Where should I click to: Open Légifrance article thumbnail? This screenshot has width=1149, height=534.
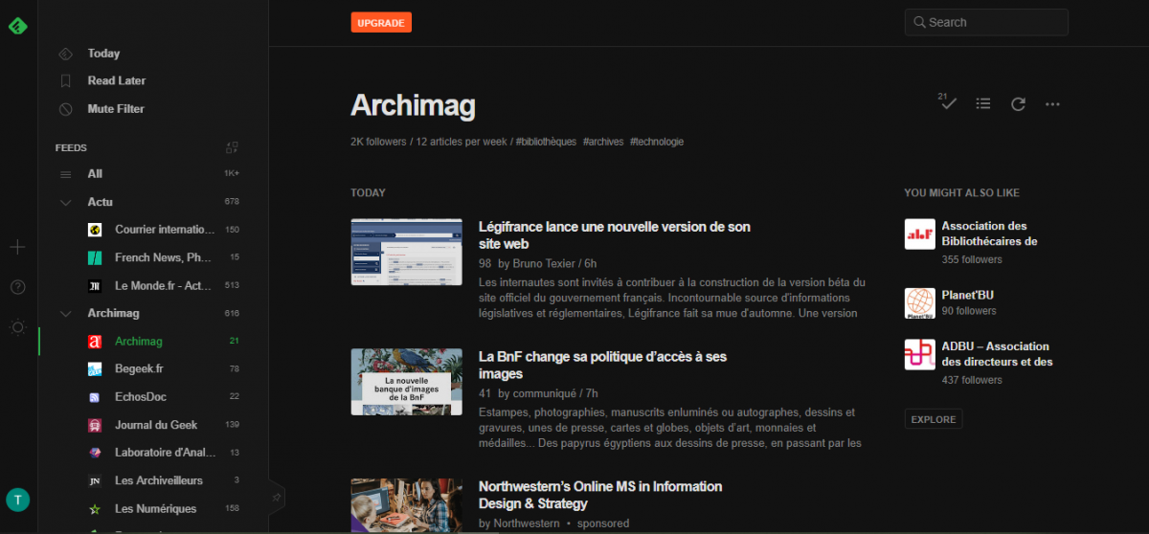pos(408,252)
